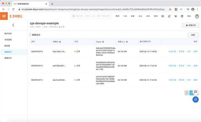This screenshot has height=122, width=201.
Task: Click the 部署应用 button
Action: pos(191,25)
